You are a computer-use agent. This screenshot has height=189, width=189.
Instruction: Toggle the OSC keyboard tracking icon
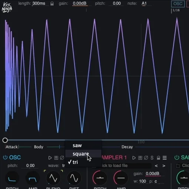pyautogui.click(x=56, y=158)
